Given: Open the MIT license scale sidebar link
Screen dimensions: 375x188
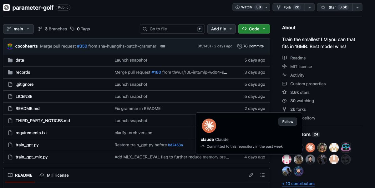Looking at the screenshot, I should (x=297, y=67).
